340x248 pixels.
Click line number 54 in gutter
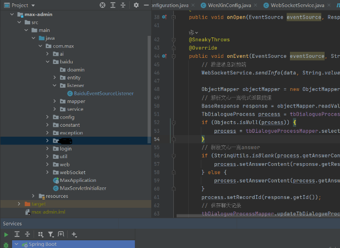(x=157, y=139)
